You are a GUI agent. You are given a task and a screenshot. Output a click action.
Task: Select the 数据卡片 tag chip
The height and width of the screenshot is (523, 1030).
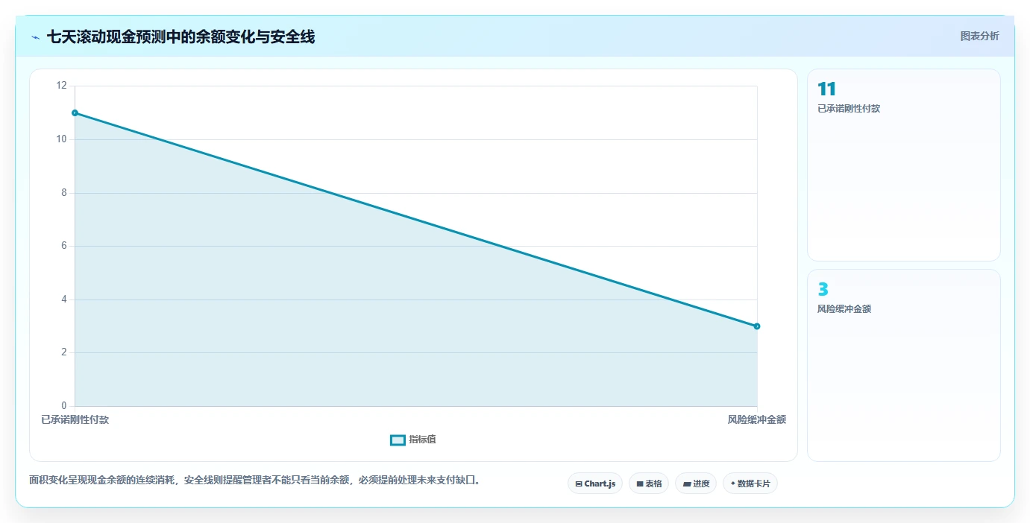click(750, 484)
